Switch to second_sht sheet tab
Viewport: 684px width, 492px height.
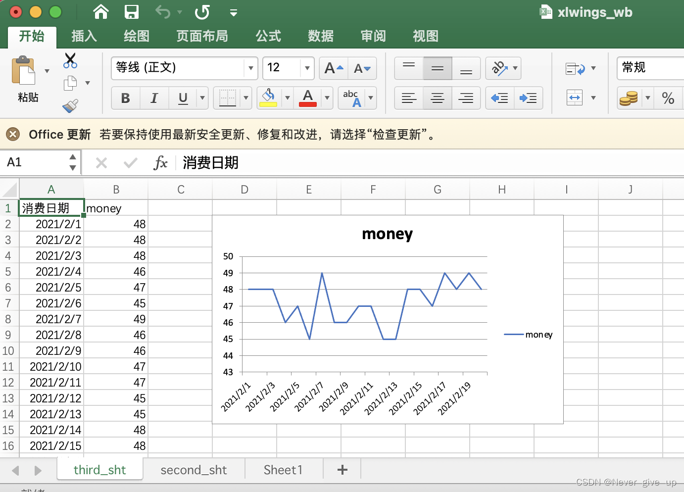pyautogui.click(x=194, y=470)
